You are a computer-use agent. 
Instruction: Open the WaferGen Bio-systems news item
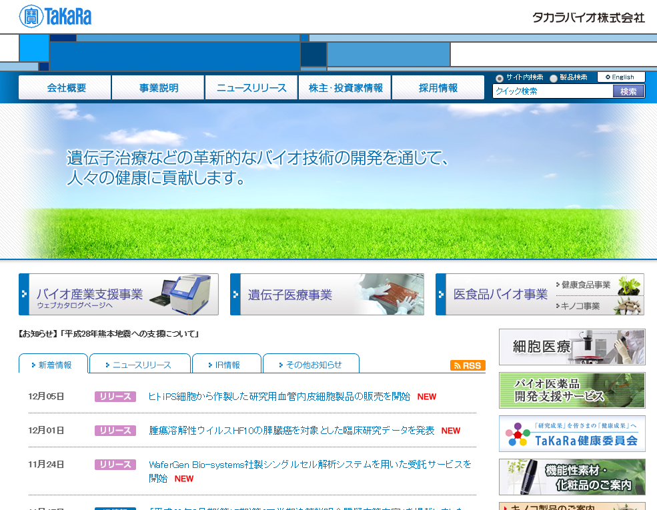coord(310,471)
